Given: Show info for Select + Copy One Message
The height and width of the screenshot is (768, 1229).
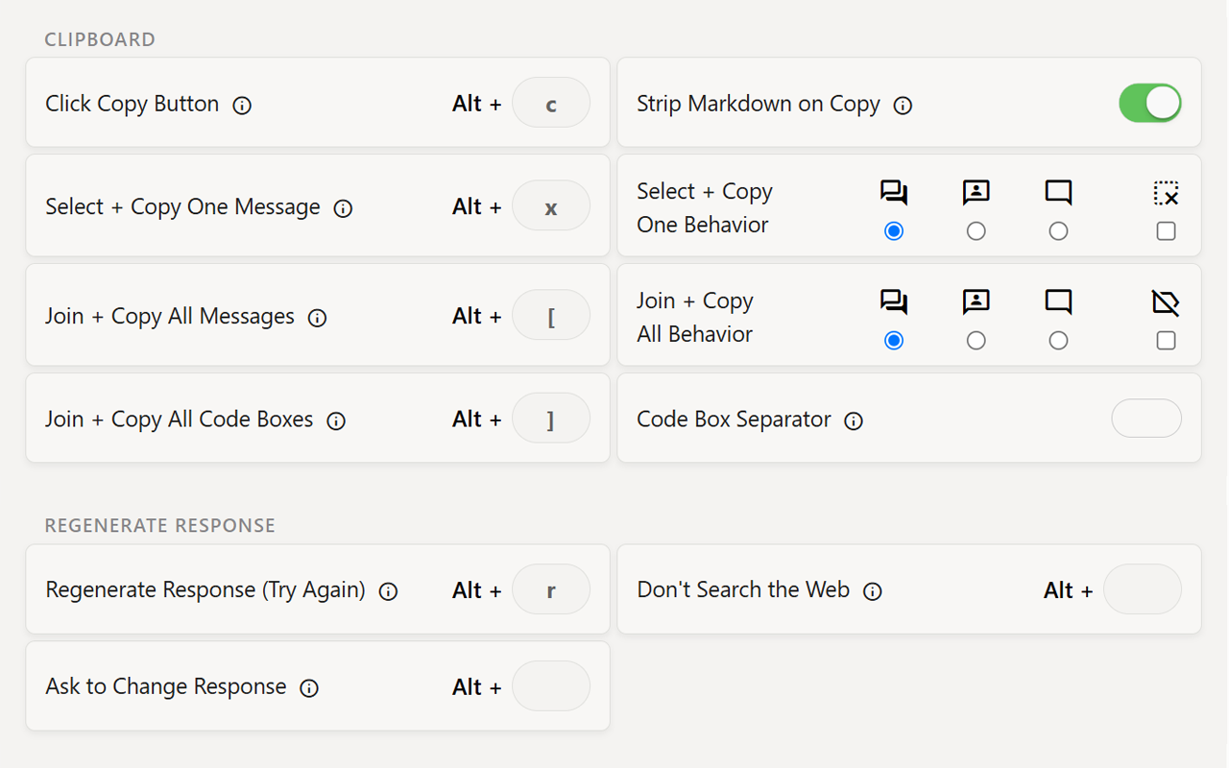Looking at the screenshot, I should (343, 208).
